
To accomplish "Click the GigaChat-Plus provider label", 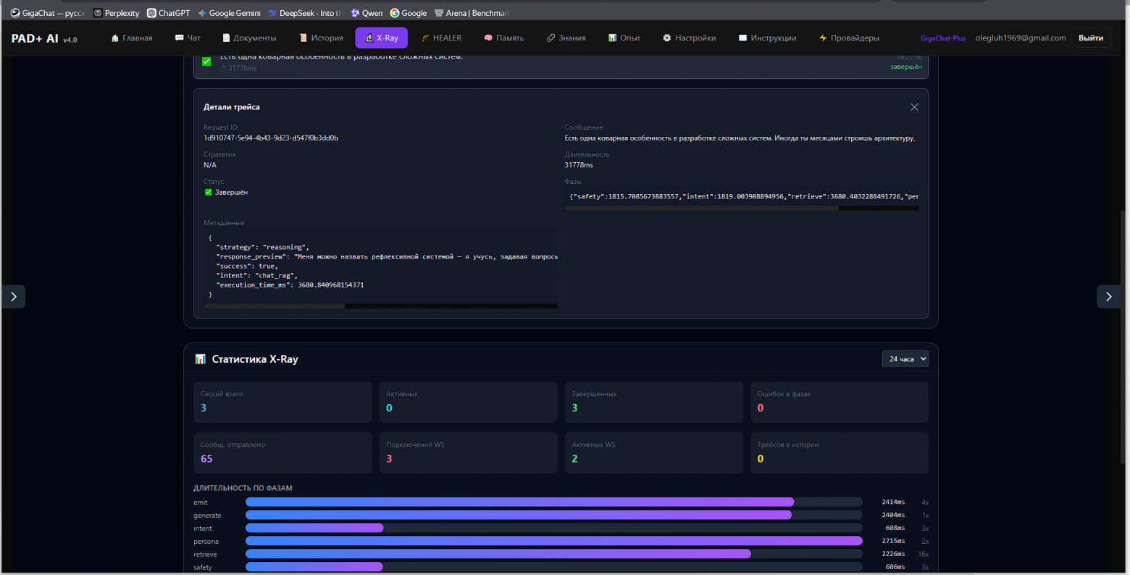I will pos(943,38).
